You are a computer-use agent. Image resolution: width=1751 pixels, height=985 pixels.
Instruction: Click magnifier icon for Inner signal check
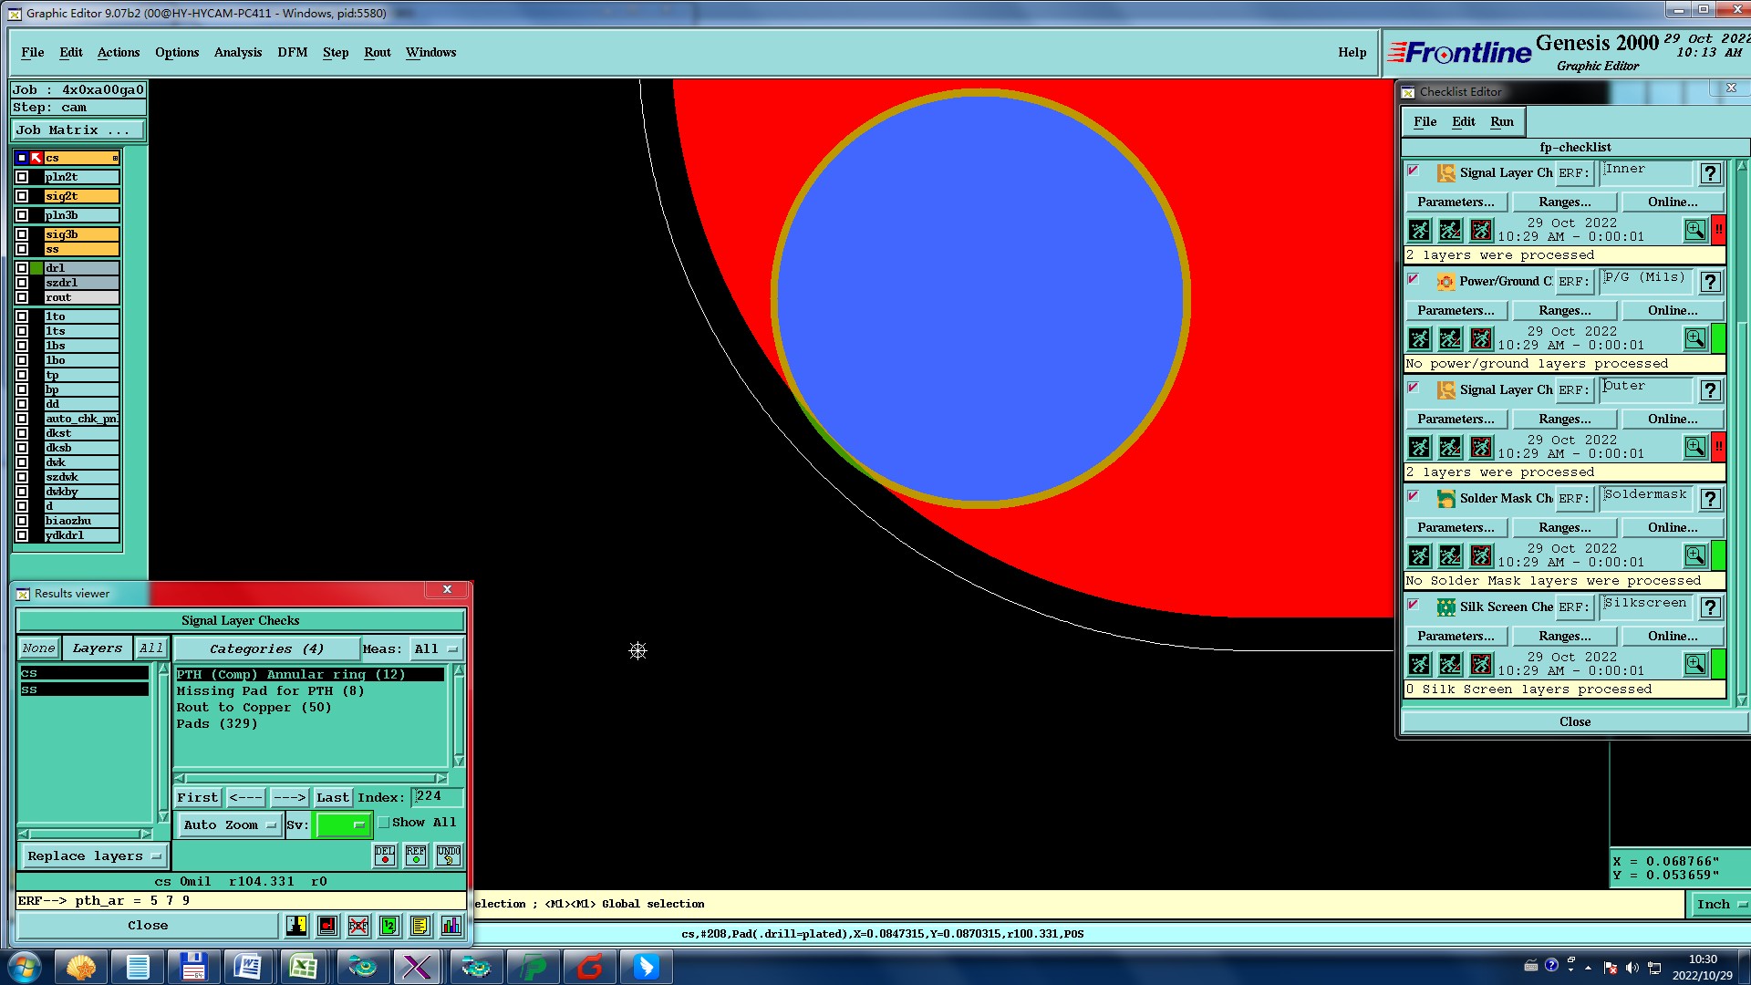(x=1694, y=230)
